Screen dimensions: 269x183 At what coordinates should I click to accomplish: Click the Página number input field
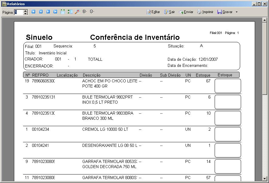pos(18,12)
